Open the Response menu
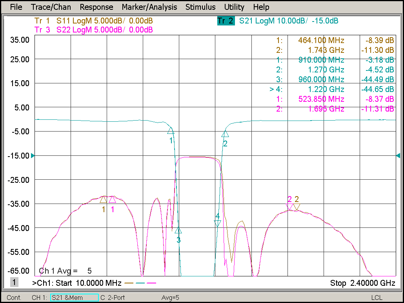The image size is (404, 303). (x=96, y=7)
